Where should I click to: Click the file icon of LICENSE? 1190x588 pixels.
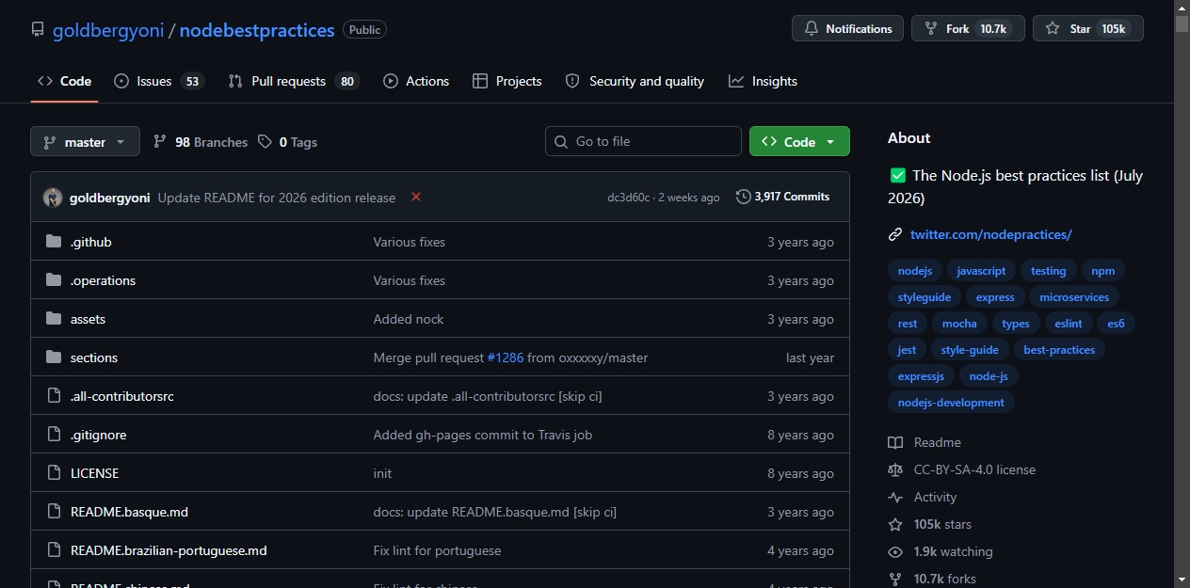(54, 473)
